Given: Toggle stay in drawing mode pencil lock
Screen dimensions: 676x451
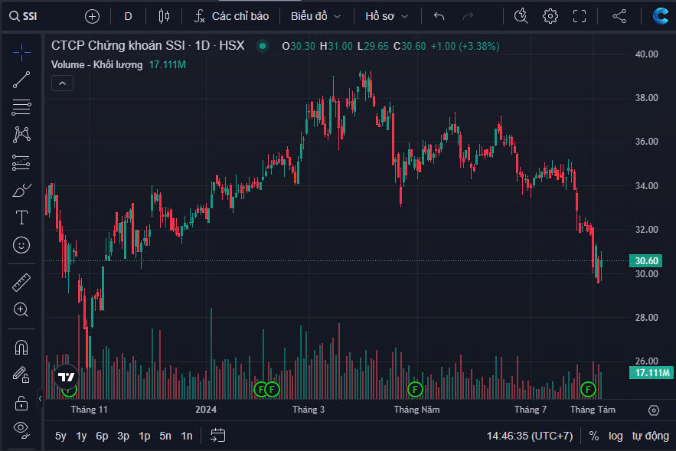Looking at the screenshot, I should click(21, 374).
